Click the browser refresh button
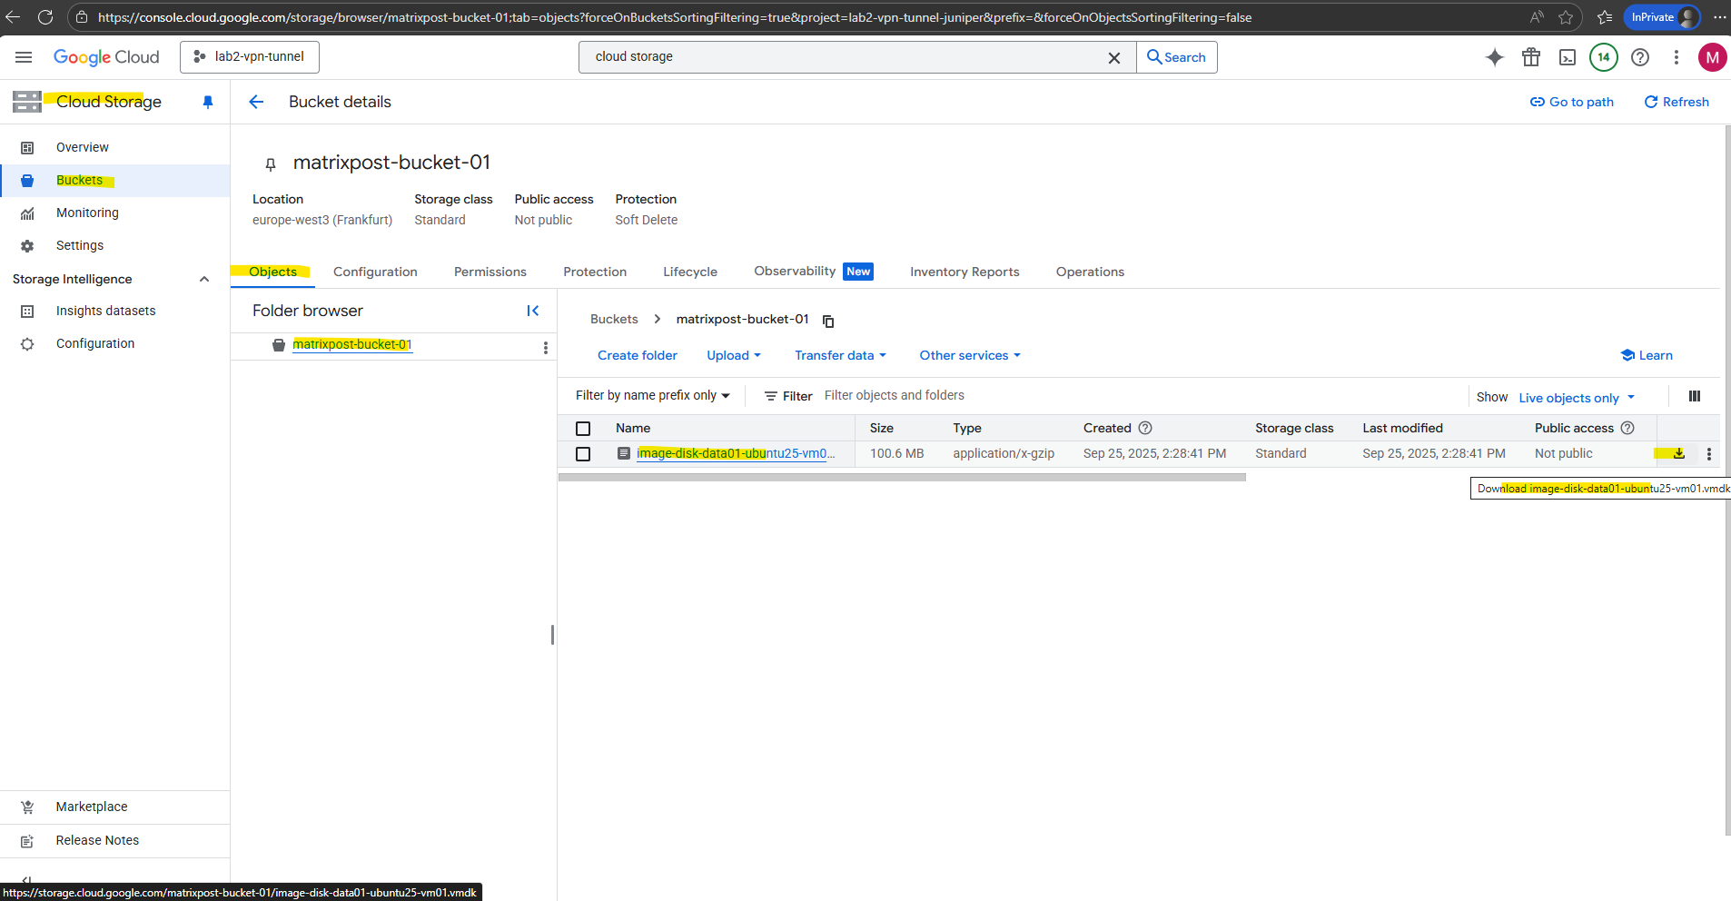 tap(45, 17)
